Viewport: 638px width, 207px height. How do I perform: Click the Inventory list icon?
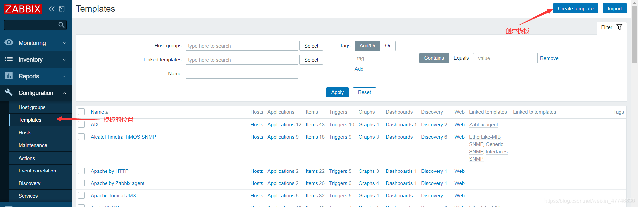pyautogui.click(x=9, y=59)
